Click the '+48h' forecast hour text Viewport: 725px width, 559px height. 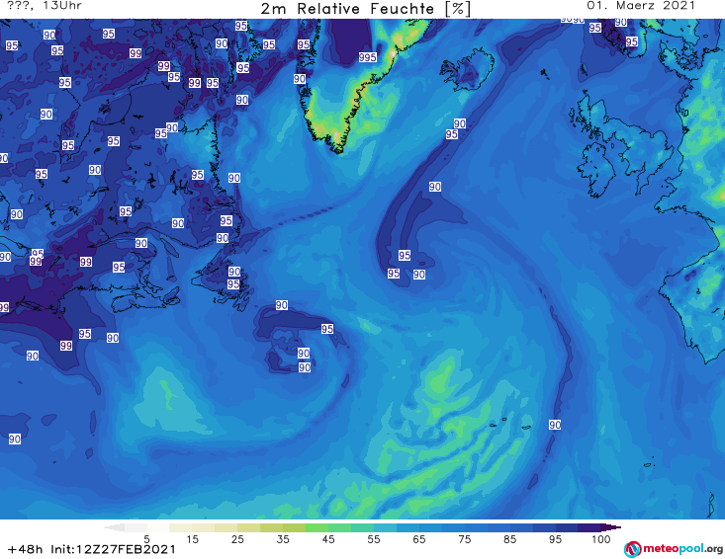click(26, 549)
